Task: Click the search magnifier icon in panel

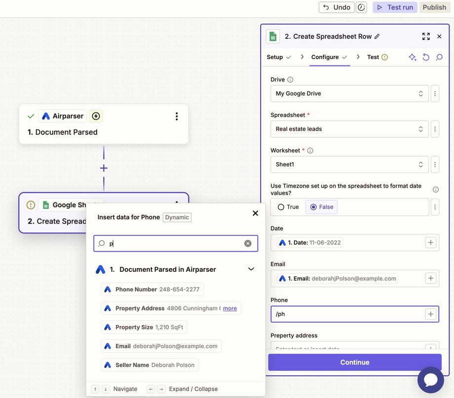Action: [x=439, y=57]
